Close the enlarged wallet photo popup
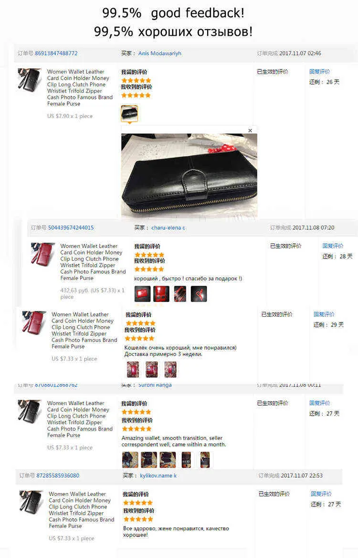The width and height of the screenshot is (358, 558). point(250,130)
